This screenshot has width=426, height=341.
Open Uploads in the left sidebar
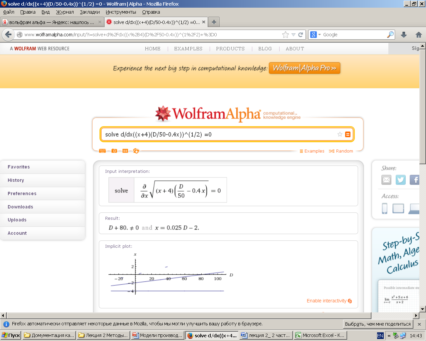pos(43,220)
